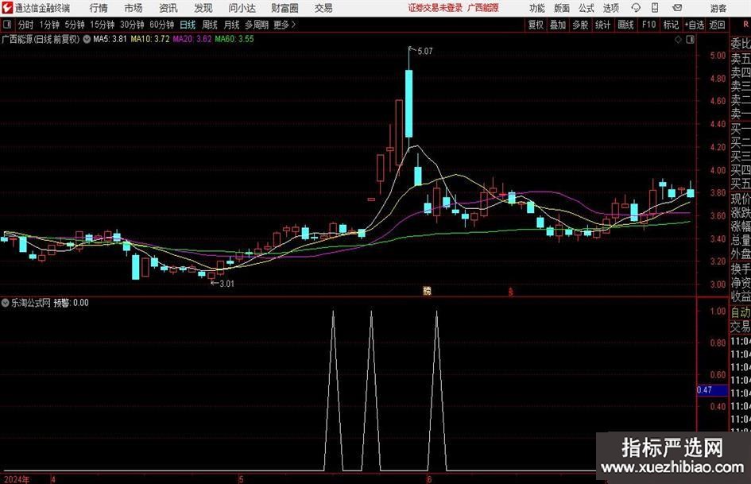Click the 5.07 high price marker
751x484 pixels.
click(424, 51)
